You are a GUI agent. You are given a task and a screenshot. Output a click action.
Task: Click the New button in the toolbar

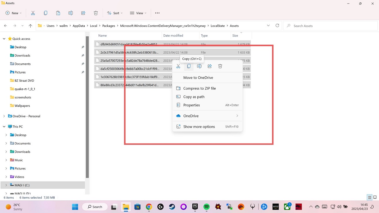pos(13,13)
